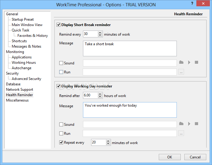Open Working Hours settings

point(24,63)
